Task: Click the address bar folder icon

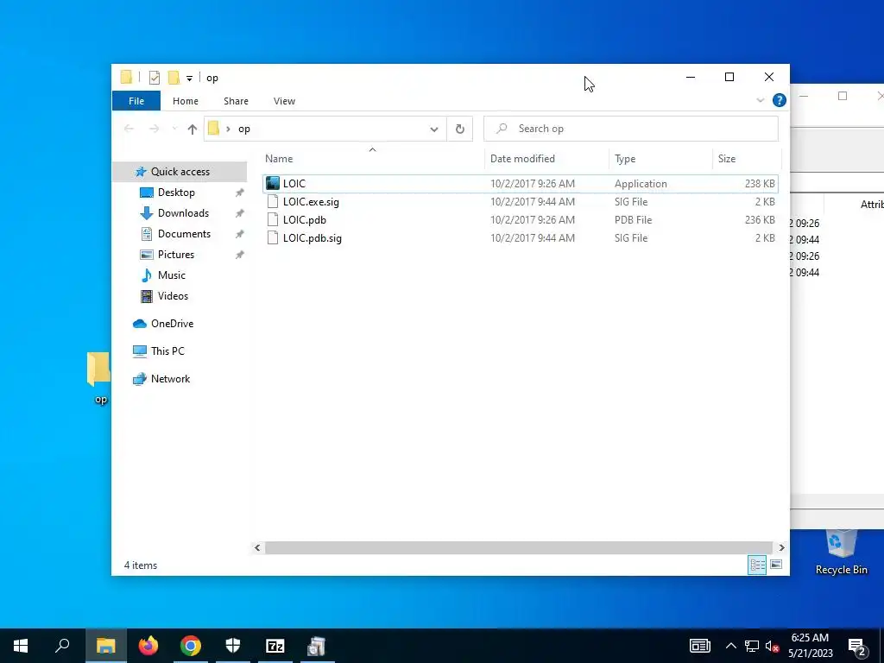Action: (214, 129)
